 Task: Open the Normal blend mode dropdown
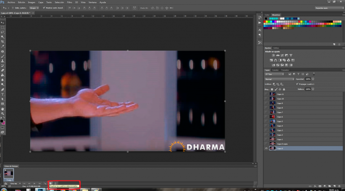pyautogui.click(x=279, y=79)
